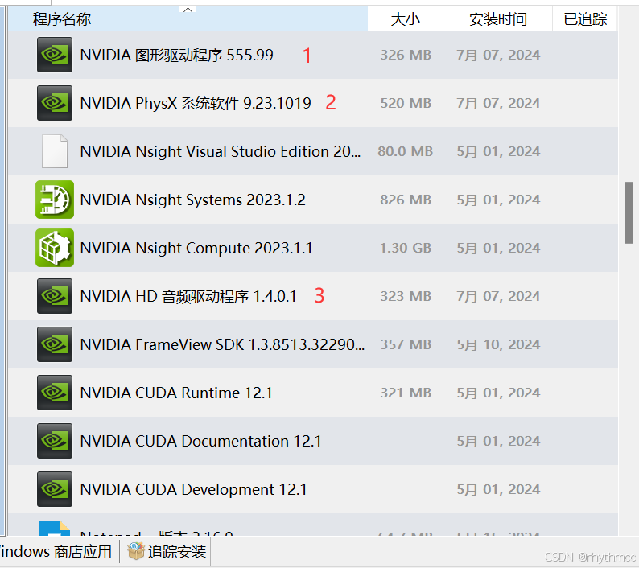Select NVIDIA CUDA Runtime 12.1 entry

pyautogui.click(x=313, y=393)
